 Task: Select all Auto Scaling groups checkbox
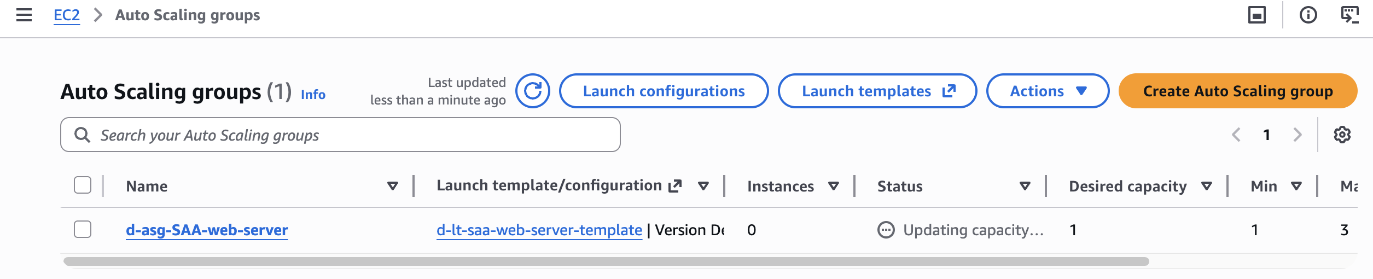tap(83, 185)
